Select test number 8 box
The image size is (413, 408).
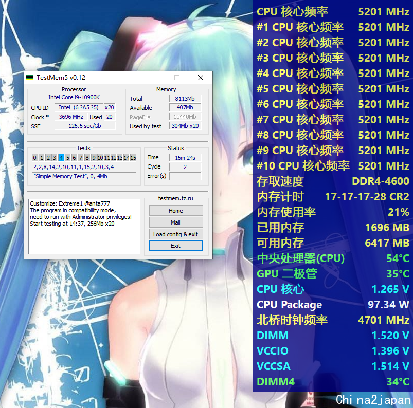pyautogui.click(x=87, y=158)
